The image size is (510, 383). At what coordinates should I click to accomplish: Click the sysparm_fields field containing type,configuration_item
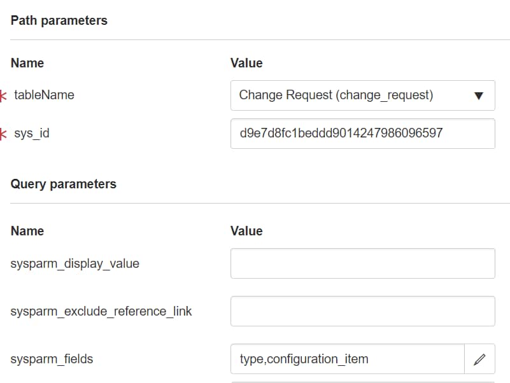347,359
